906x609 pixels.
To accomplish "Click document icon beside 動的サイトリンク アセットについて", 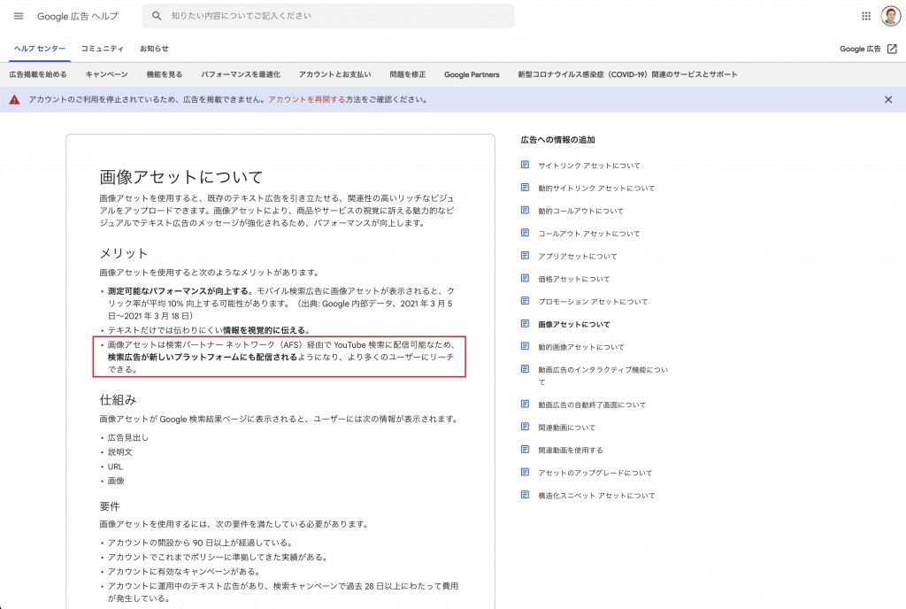I will [525, 187].
